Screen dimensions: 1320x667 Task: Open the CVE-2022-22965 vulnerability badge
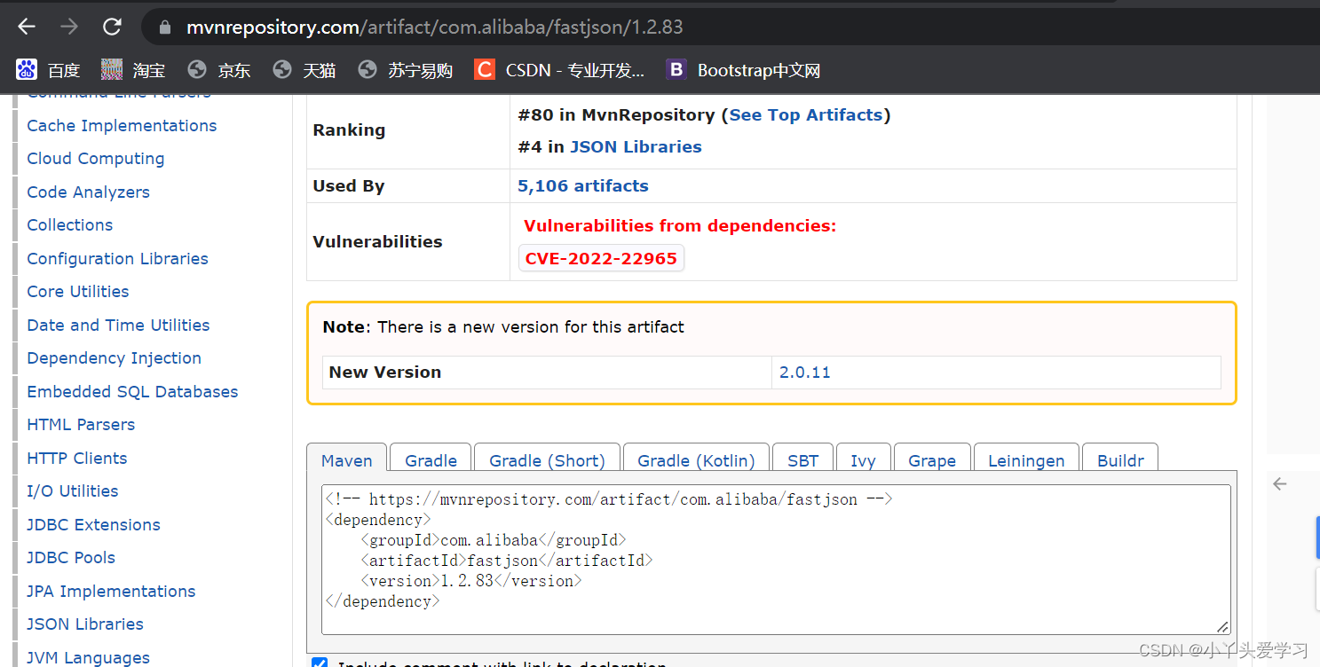click(x=601, y=258)
